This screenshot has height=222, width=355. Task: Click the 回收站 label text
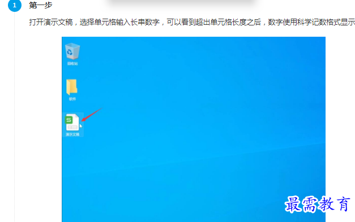[x=72, y=64]
